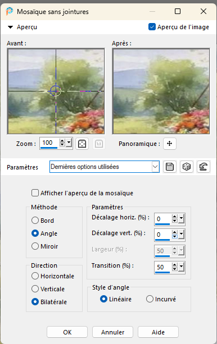Choose the Incurvé angle style
The width and height of the screenshot is (217, 344).
150,299
